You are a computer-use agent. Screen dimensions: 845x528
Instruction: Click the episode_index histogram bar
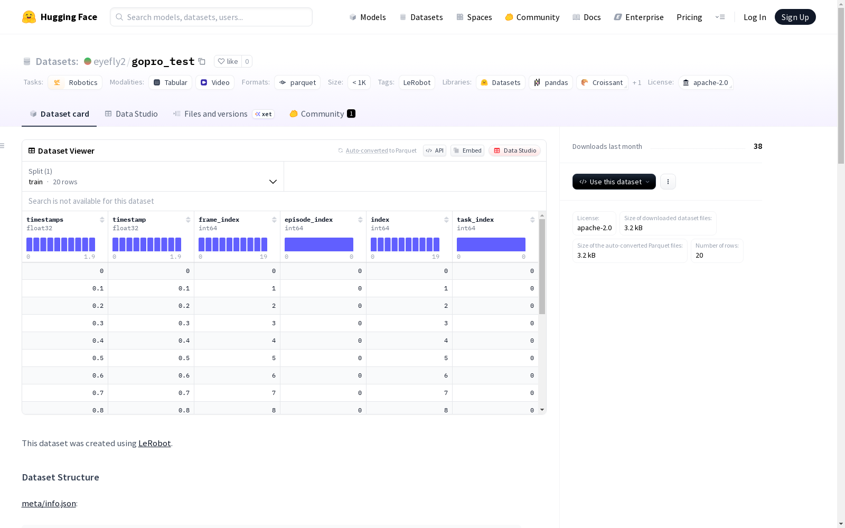pos(319,244)
